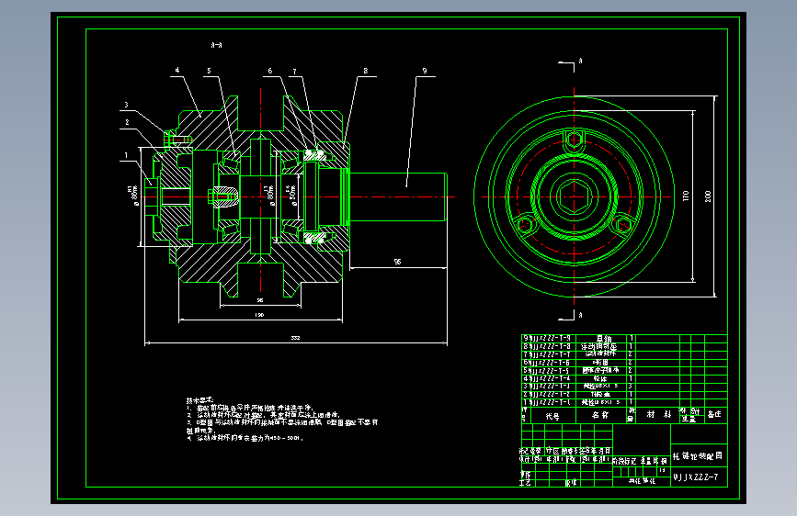This screenshot has width=797, height=516.
Task: Select the shaft end at callout 9 leader
Action: [399, 197]
